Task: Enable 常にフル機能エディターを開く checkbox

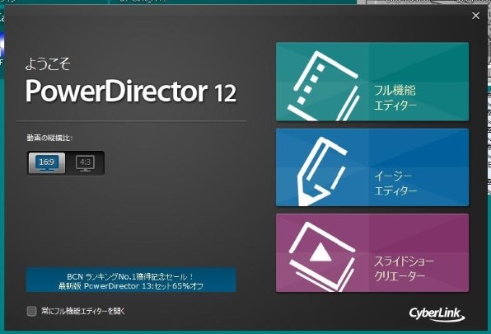Action: click(x=31, y=311)
